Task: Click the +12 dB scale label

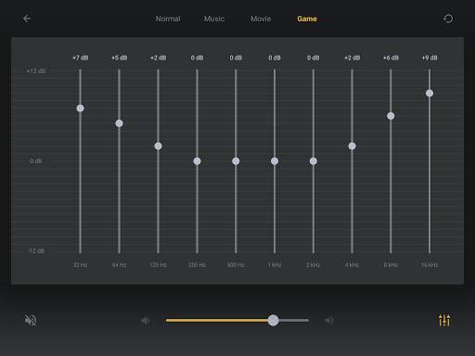Action: tap(36, 71)
